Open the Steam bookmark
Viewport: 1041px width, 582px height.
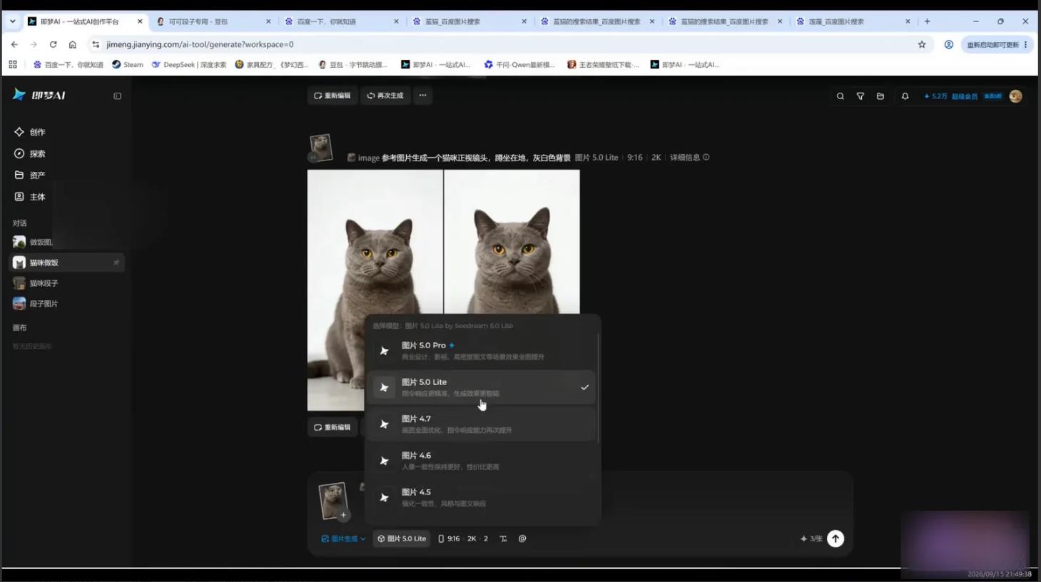128,64
